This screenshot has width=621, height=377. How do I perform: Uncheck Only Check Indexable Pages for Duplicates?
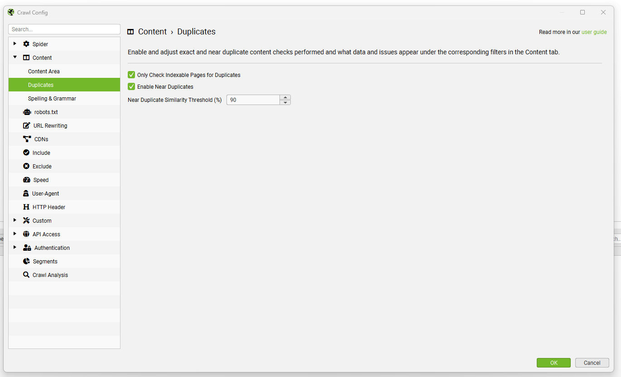pyautogui.click(x=131, y=75)
